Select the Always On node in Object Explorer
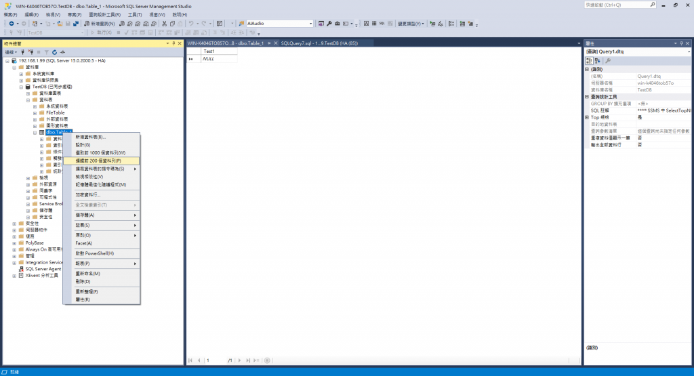694x376 pixels. (x=44, y=249)
